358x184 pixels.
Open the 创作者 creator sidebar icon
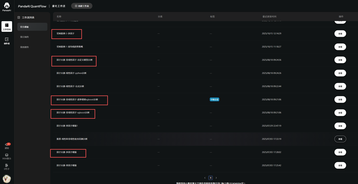click(x=7, y=41)
